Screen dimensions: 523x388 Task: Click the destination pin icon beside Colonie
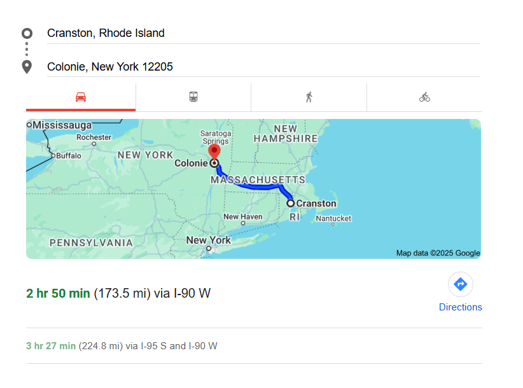27,67
